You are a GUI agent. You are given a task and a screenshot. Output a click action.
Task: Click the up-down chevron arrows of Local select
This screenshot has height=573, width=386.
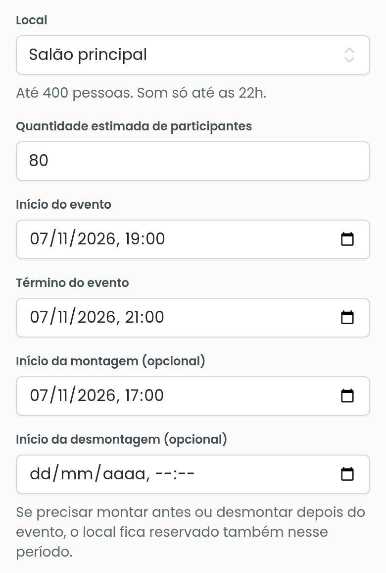point(349,55)
